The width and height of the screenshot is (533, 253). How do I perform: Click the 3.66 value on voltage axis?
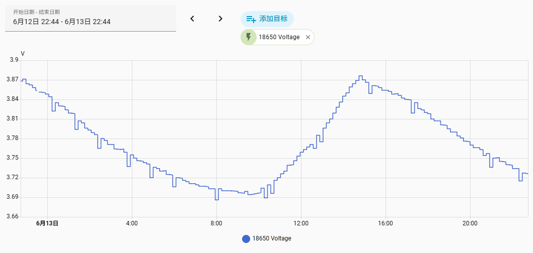pyautogui.click(x=13, y=217)
